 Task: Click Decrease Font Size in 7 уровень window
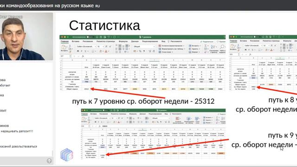[x=110, y=46]
